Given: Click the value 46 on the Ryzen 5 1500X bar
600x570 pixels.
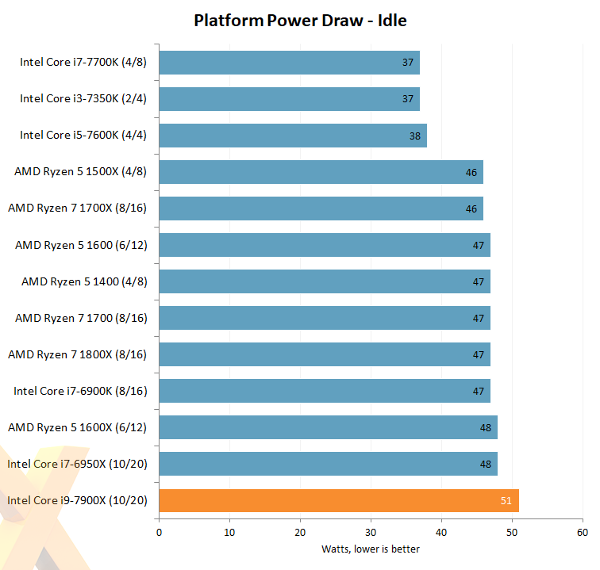Looking at the screenshot, I should [x=471, y=173].
